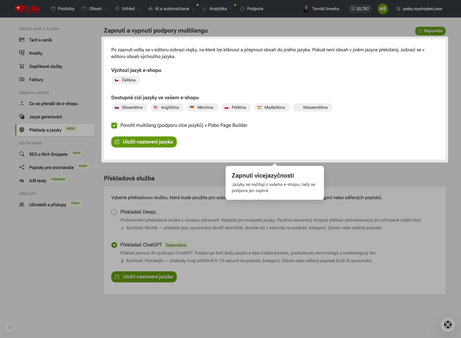Screen dimensions: 461x338
Task: Click the Slovenština language chip
Action: point(129,108)
